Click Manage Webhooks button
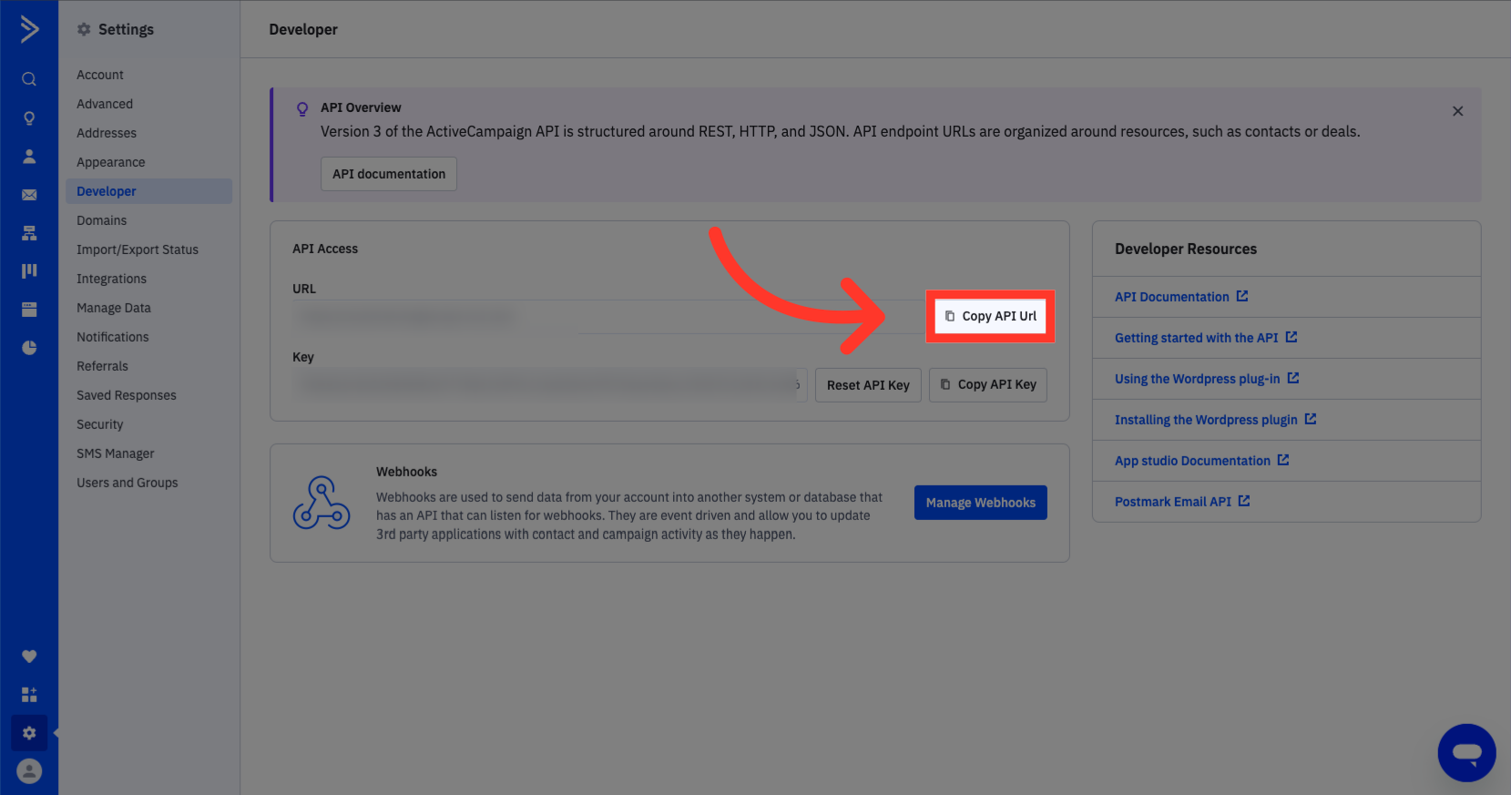This screenshot has width=1511, height=795. tap(981, 503)
